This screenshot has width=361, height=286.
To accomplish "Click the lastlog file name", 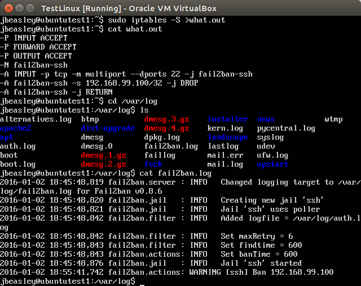I will 223,146.
